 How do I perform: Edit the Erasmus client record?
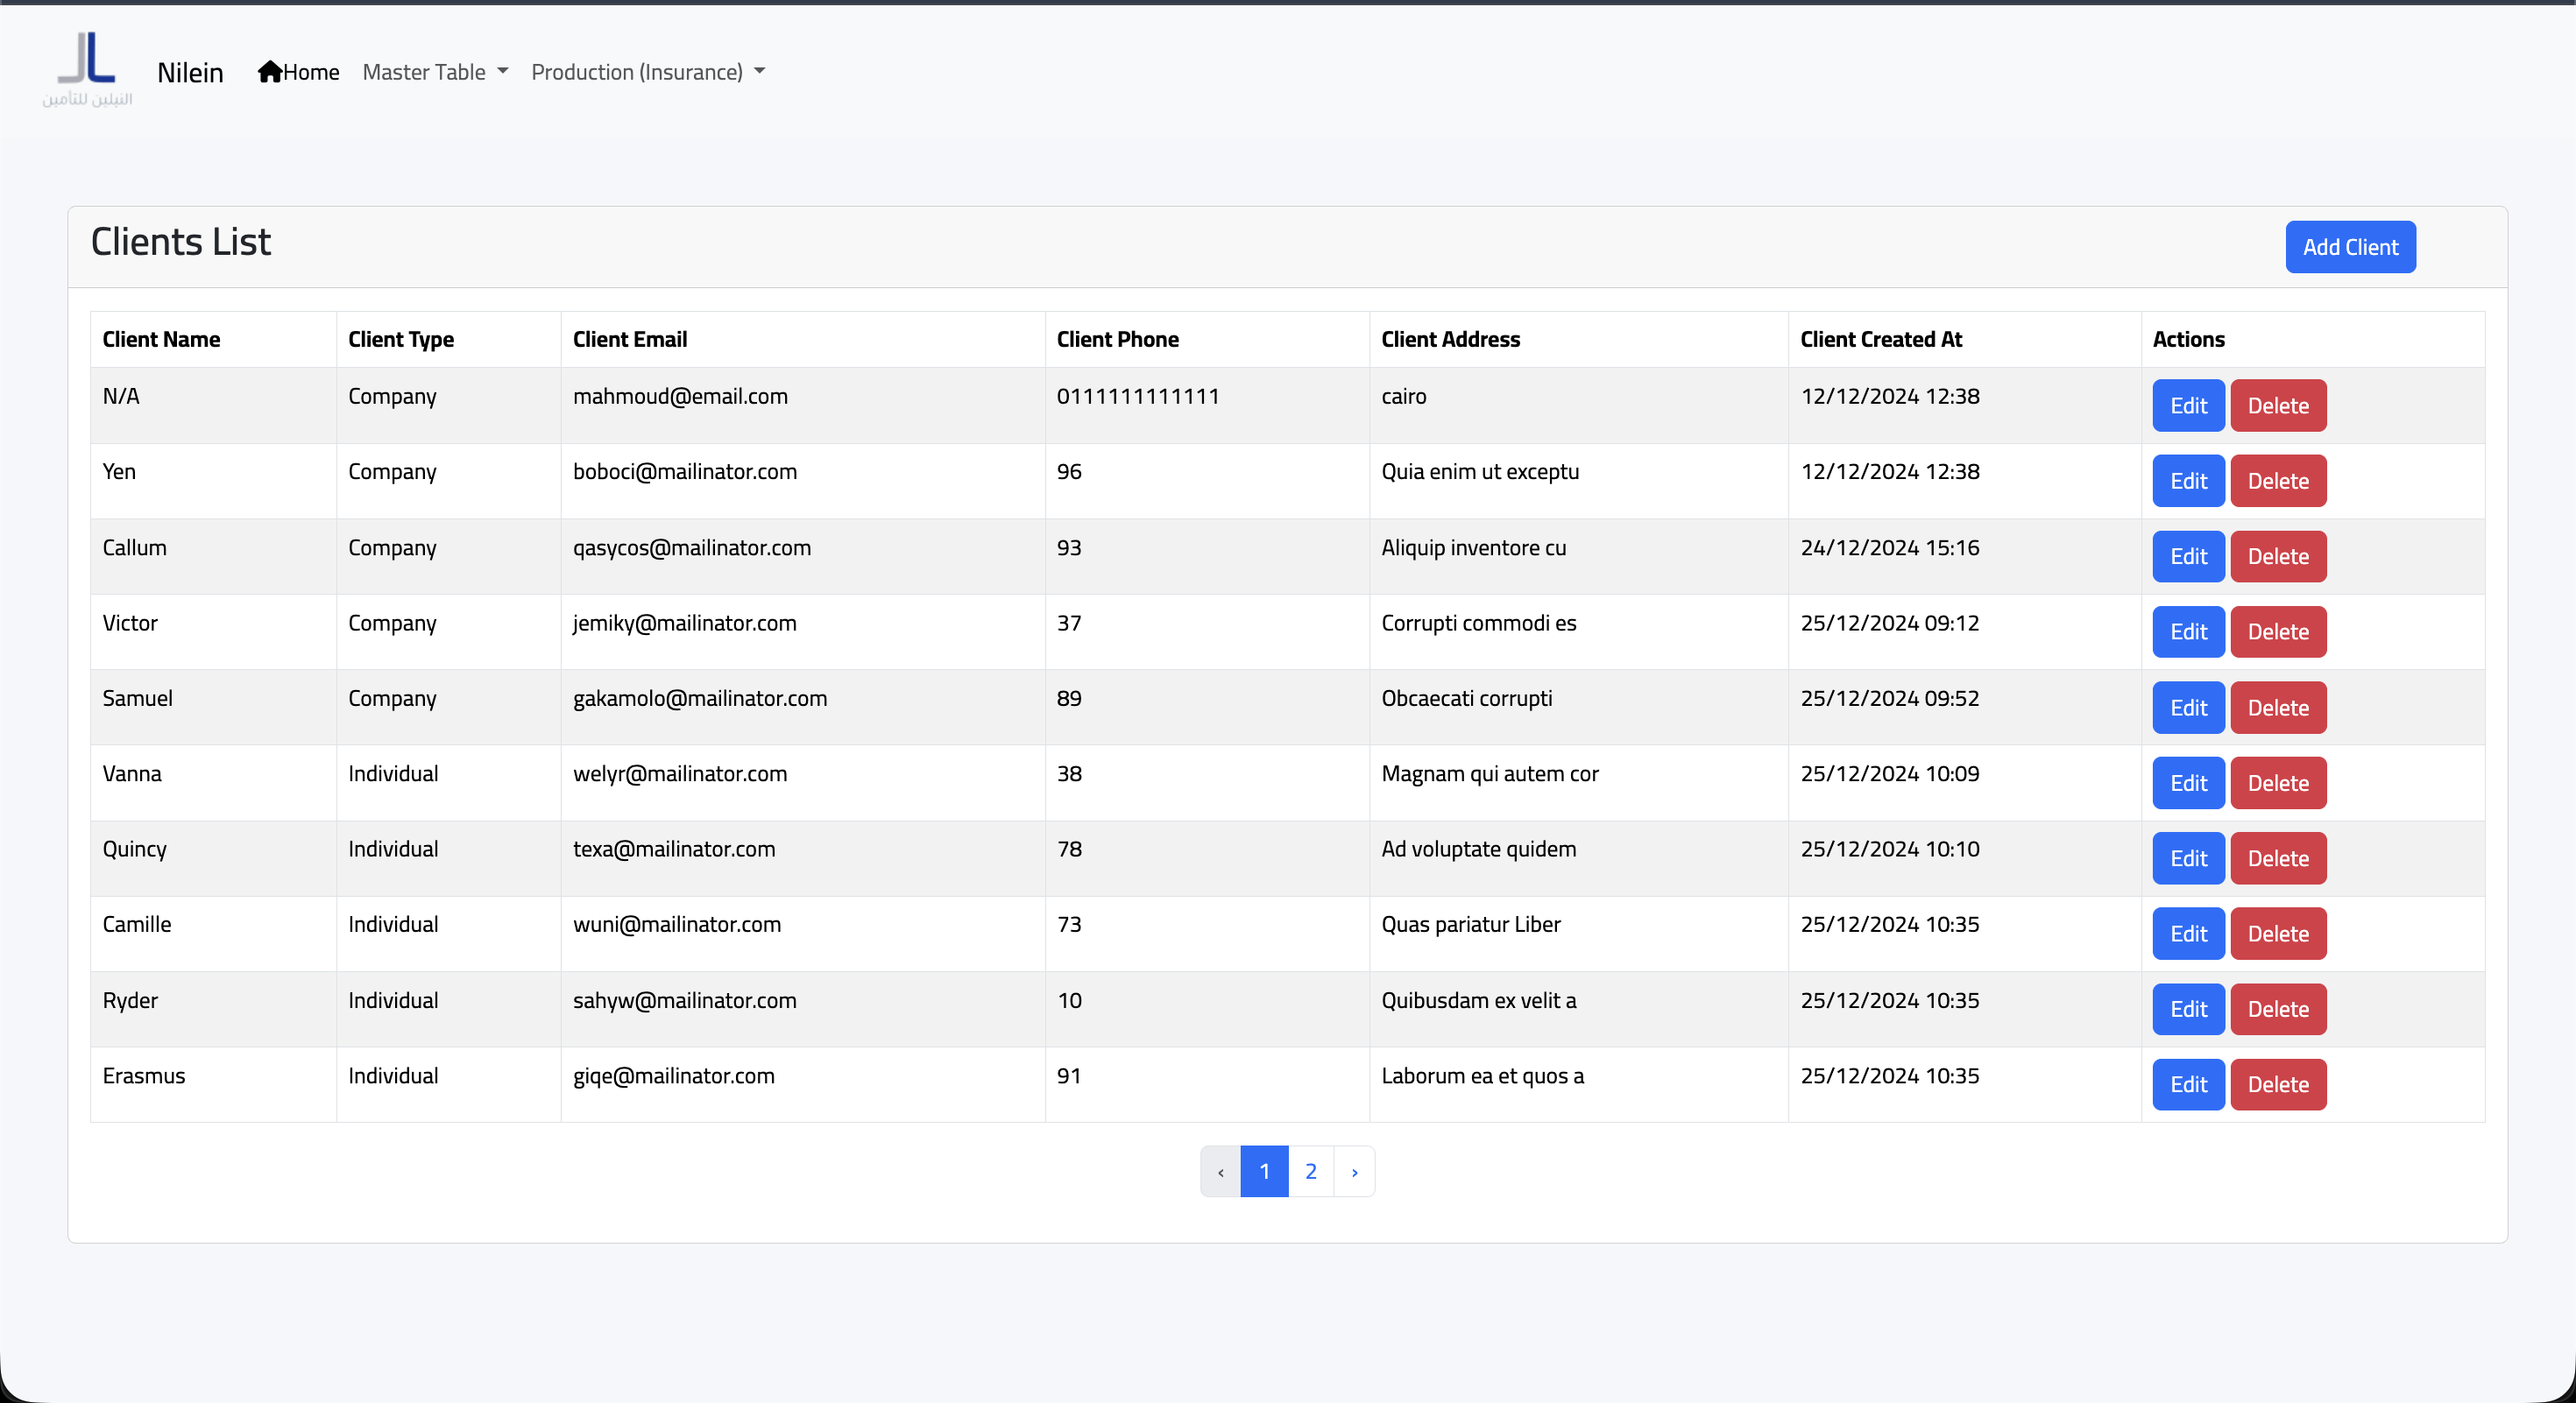(2187, 1084)
